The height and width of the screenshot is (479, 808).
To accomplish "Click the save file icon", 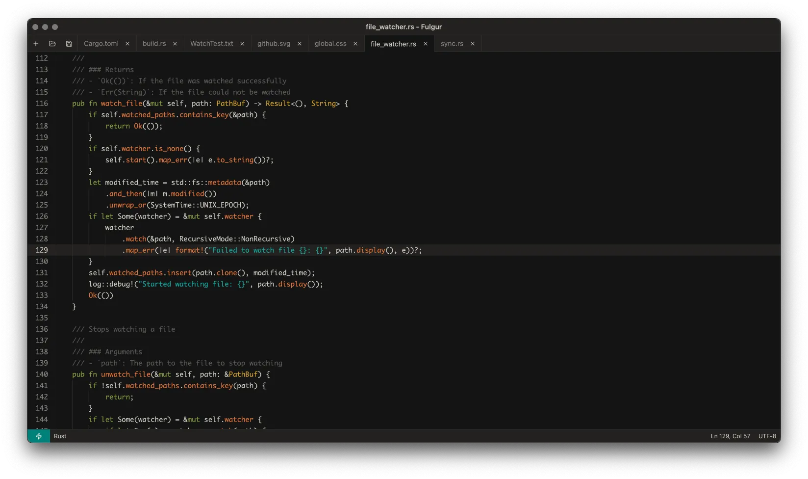I will coord(69,44).
